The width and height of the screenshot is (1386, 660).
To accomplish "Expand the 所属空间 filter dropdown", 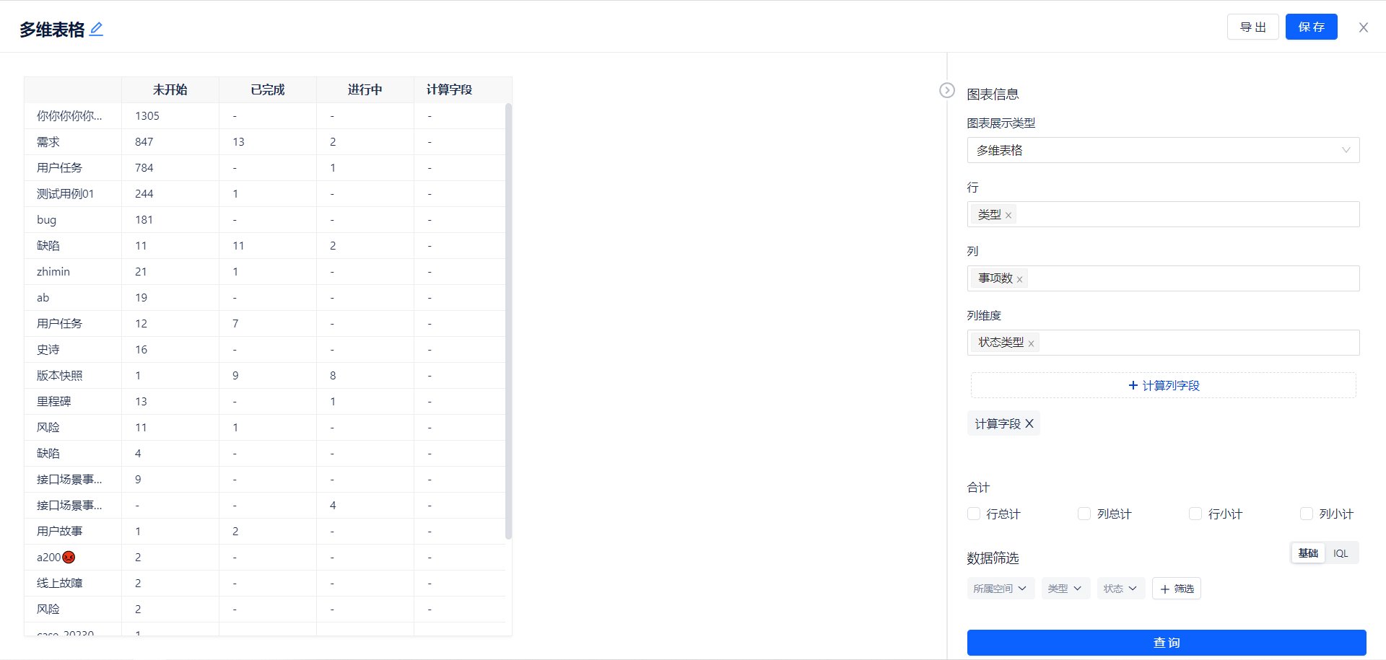I will pyautogui.click(x=1001, y=589).
